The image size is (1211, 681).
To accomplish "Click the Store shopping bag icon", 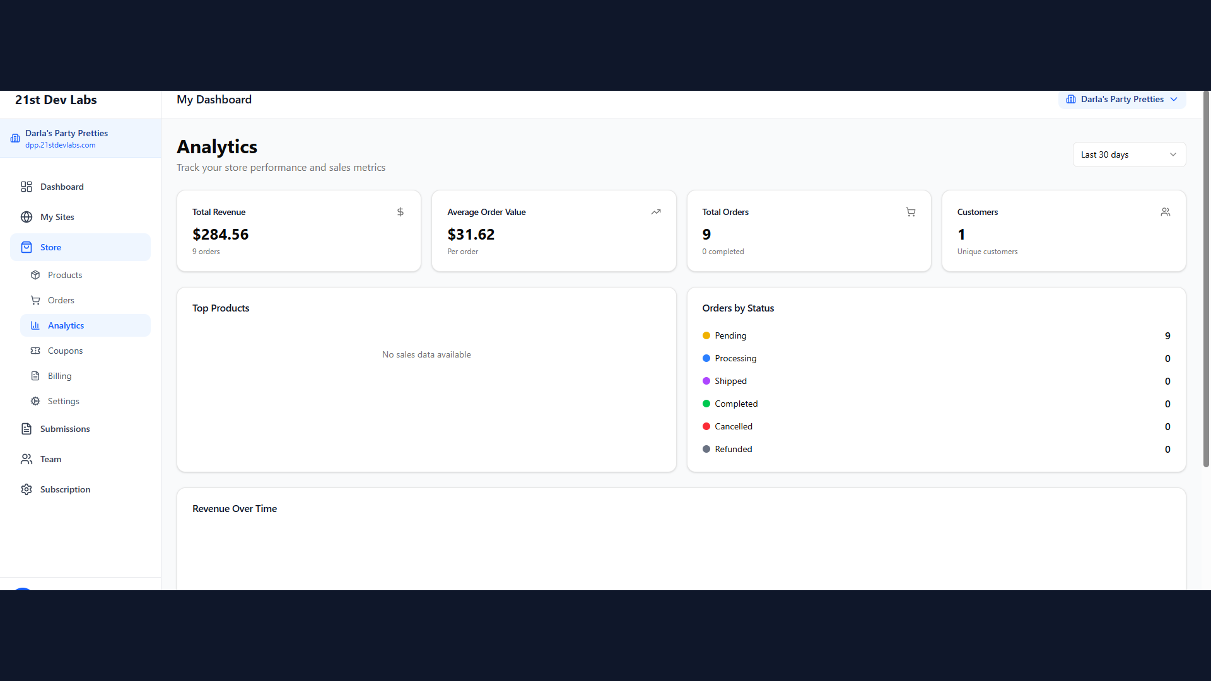I will tap(26, 247).
